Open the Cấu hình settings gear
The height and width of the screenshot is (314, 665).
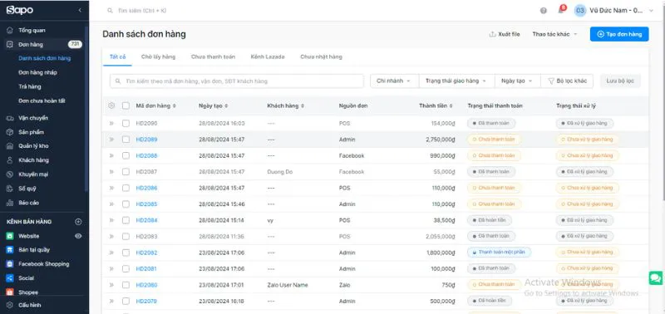pyautogui.click(x=10, y=305)
